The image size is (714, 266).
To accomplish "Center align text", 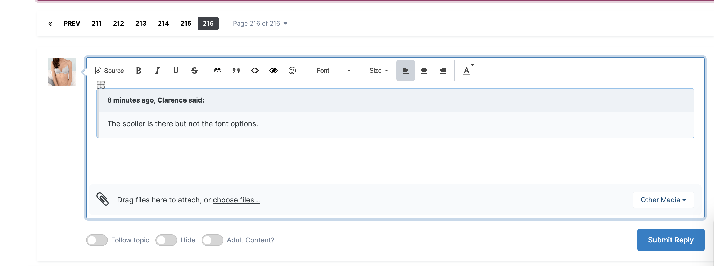I will [424, 71].
